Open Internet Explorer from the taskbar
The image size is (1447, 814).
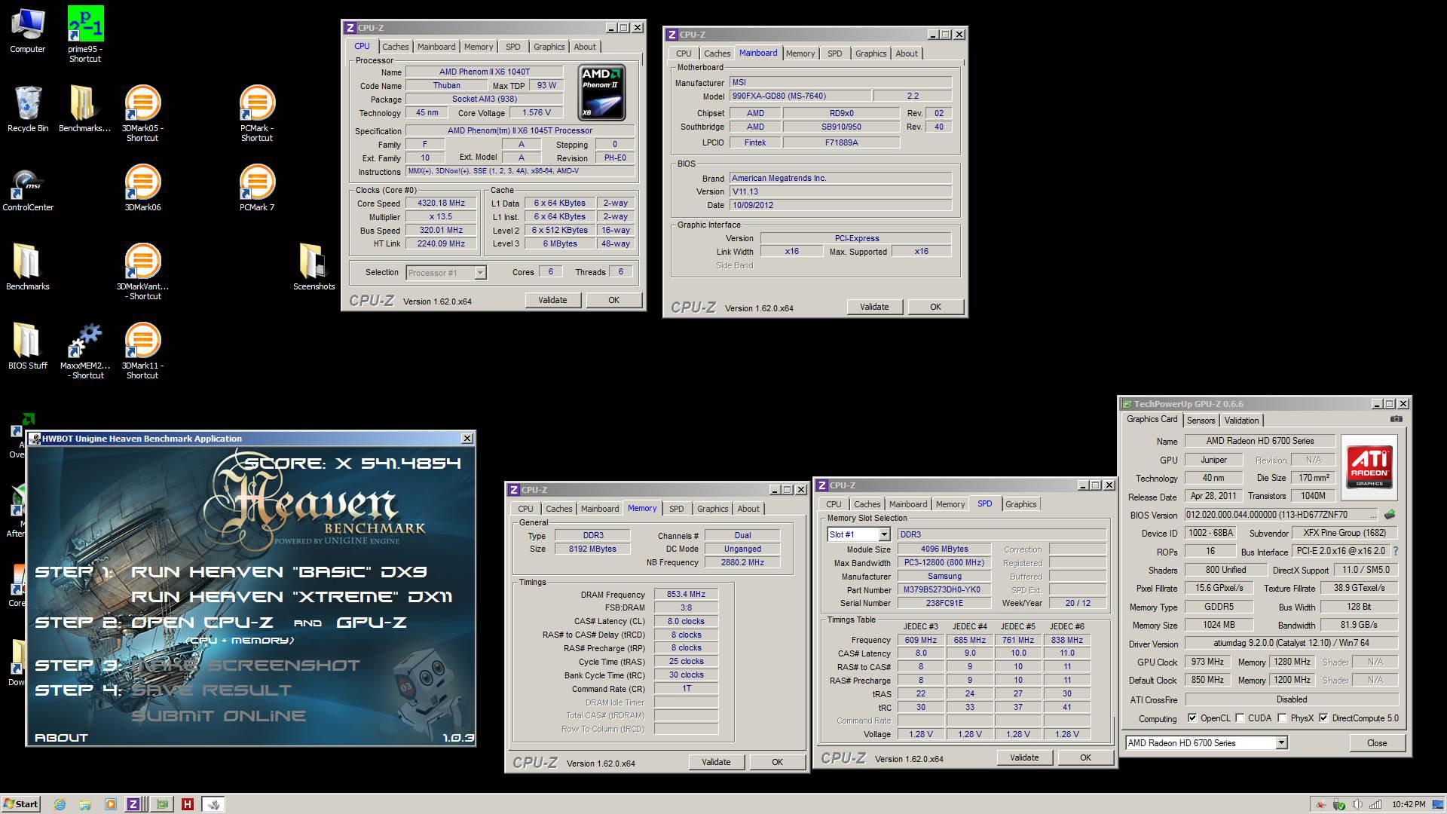(x=60, y=804)
